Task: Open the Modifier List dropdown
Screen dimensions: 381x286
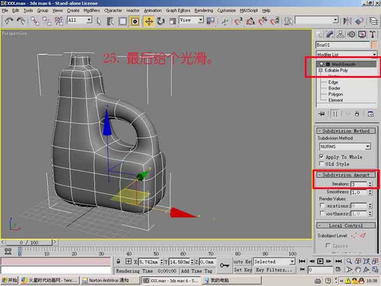Action: point(347,54)
